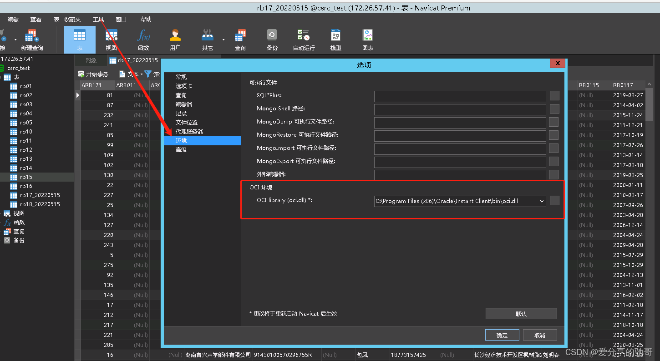
Task: Switch to the rb17_20220515 tab
Action: [x=134, y=60]
